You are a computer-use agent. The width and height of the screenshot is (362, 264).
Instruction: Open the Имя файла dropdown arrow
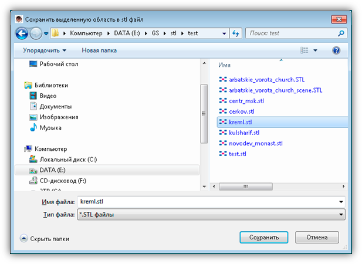coord(341,202)
